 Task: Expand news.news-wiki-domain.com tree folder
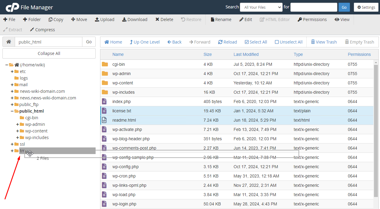coord(12,98)
